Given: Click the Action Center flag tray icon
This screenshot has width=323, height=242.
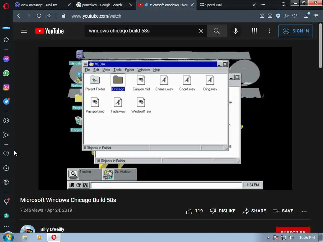Looking at the screenshot, I should pos(276,238).
